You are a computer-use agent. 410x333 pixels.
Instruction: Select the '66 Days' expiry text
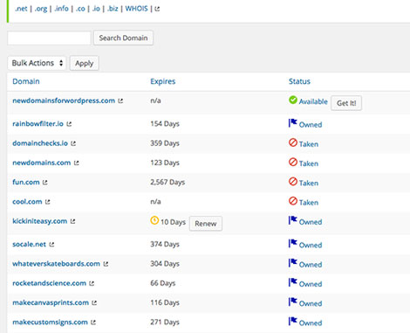click(x=163, y=283)
